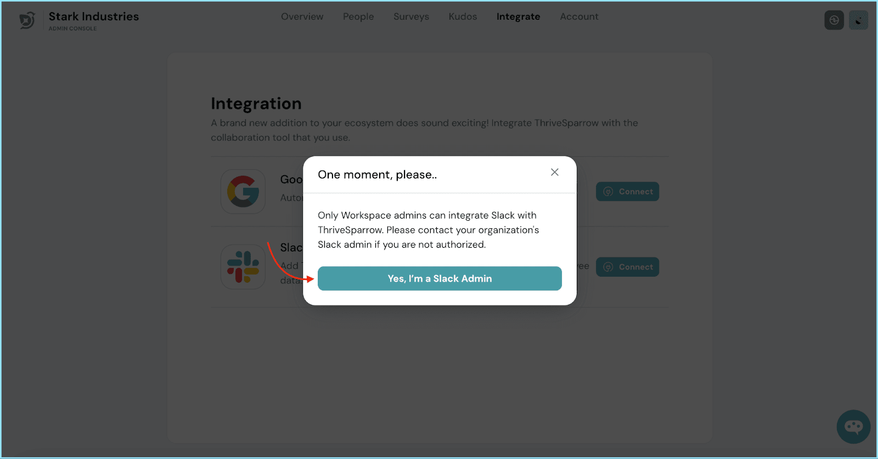The height and width of the screenshot is (459, 878).
Task: Click the Workspace admins message text
Action: (x=428, y=230)
